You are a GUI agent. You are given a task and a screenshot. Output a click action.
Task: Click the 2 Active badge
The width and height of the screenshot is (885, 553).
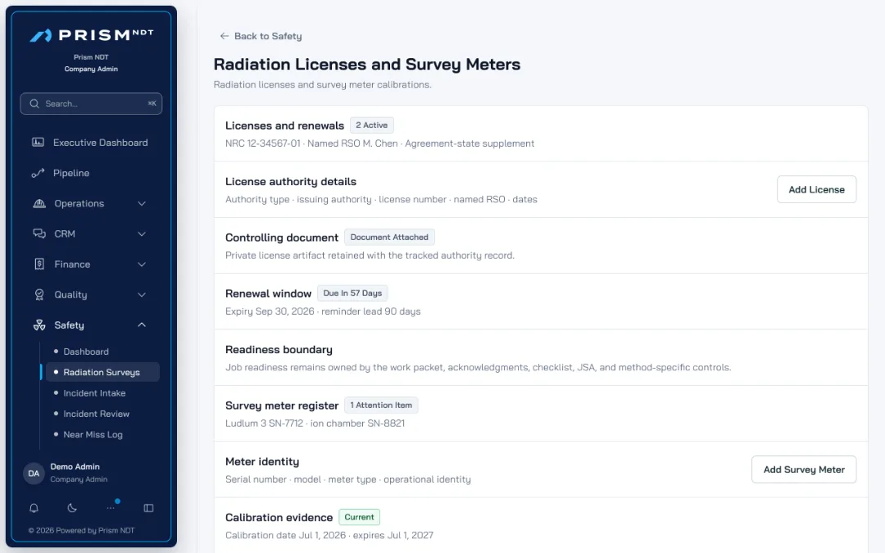371,125
